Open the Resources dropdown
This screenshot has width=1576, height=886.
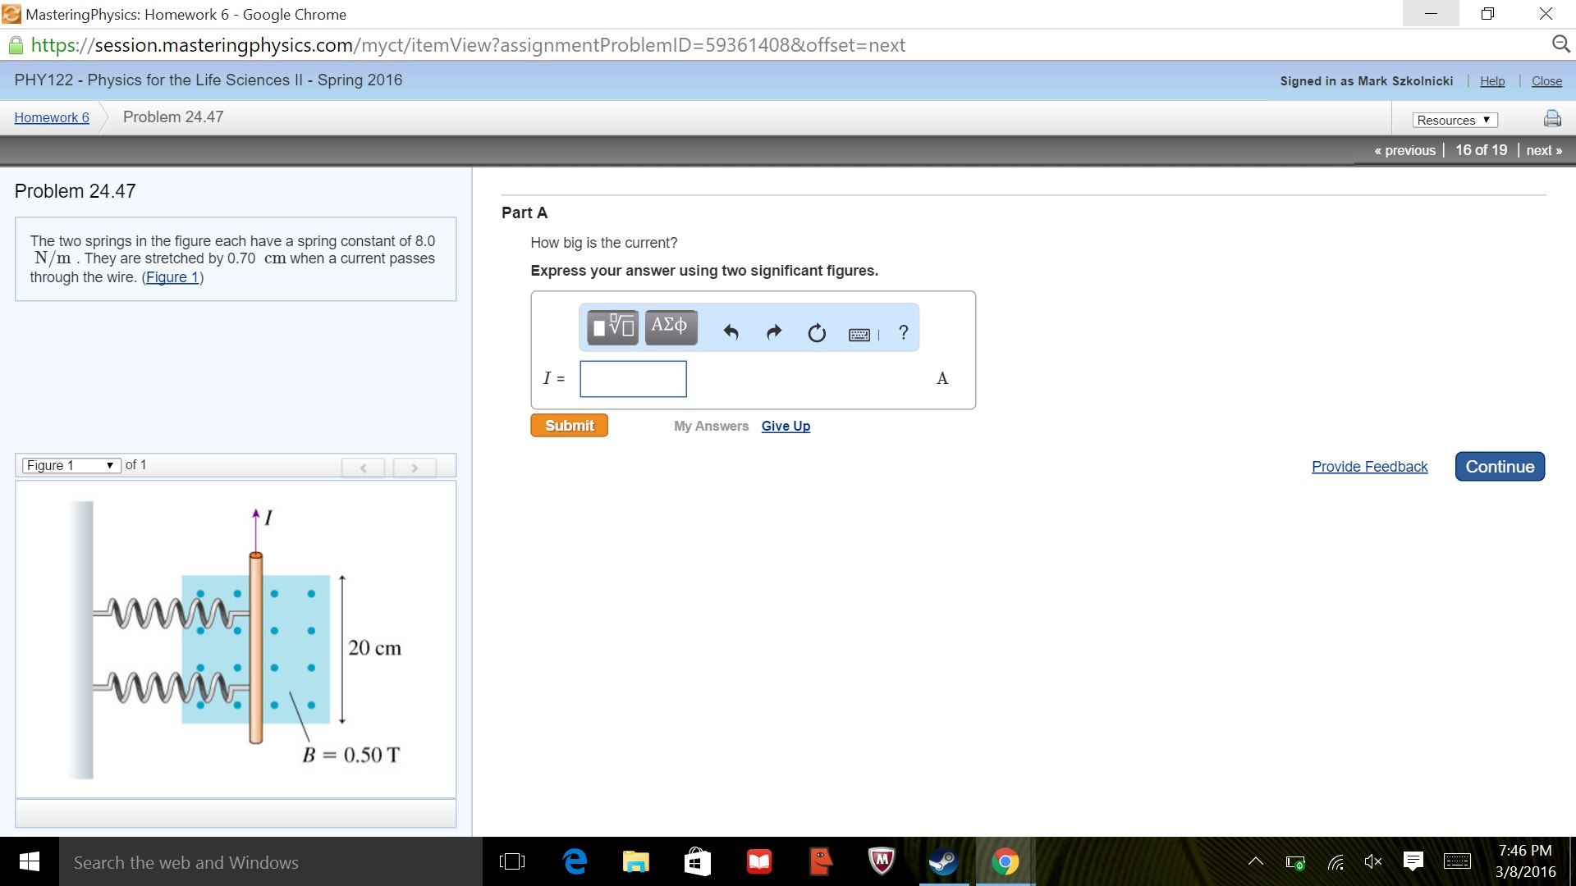click(x=1454, y=120)
